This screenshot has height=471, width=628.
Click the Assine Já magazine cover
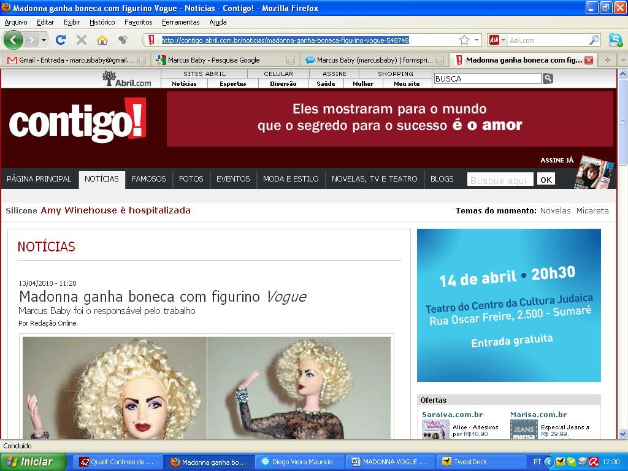pos(594,172)
